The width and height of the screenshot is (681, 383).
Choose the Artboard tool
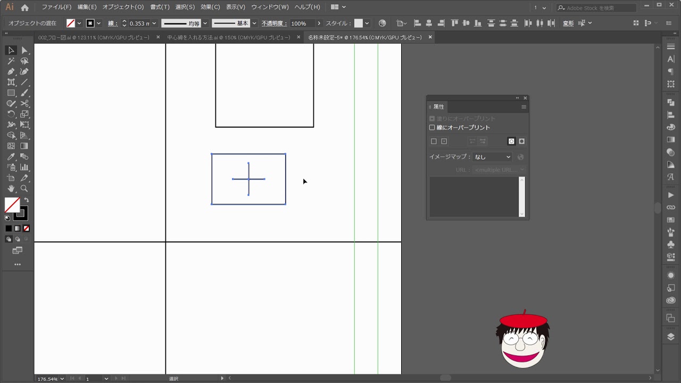11,178
